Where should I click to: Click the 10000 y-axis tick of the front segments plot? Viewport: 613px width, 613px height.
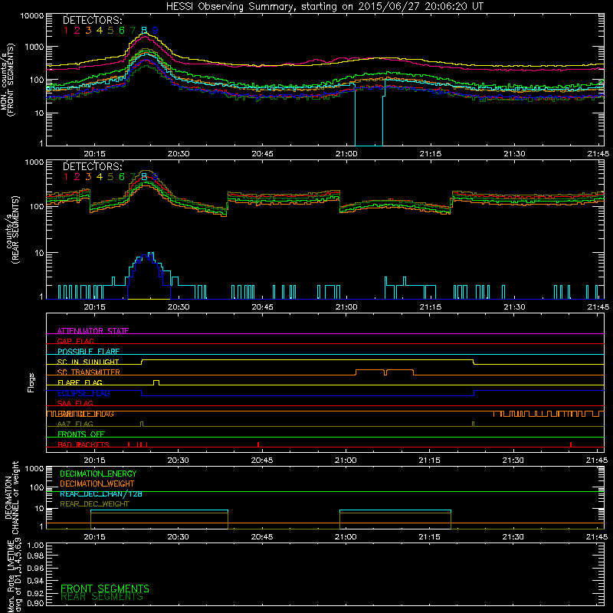pyautogui.click(x=31, y=16)
